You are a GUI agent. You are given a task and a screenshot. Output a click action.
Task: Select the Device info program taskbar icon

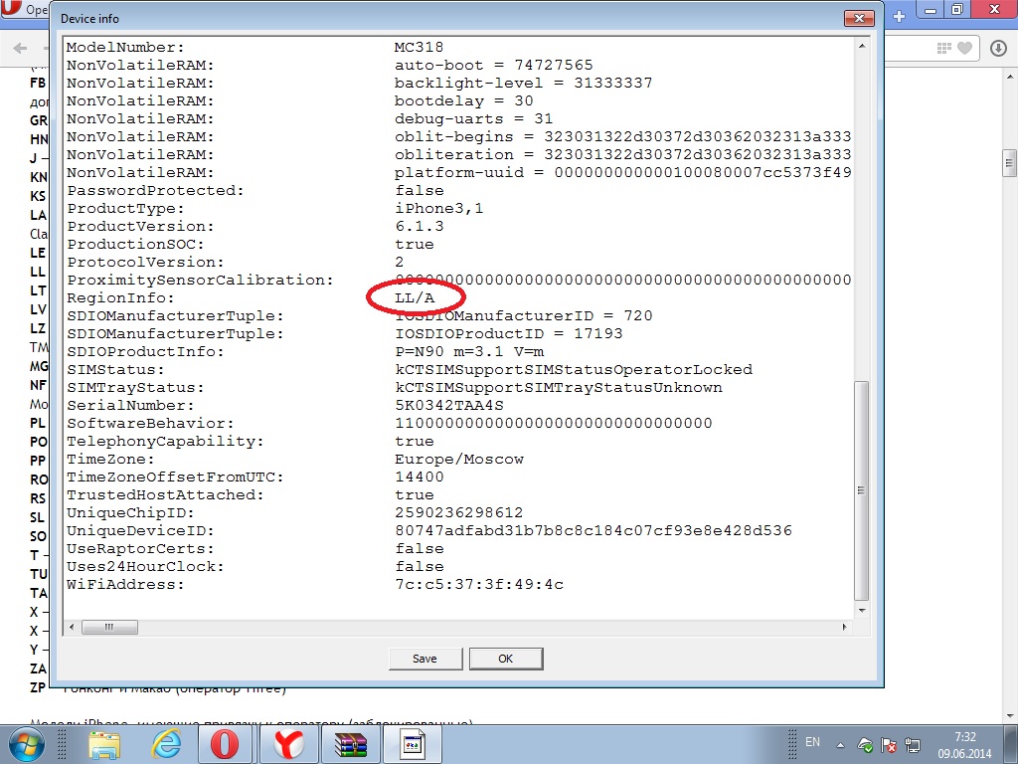click(x=413, y=744)
